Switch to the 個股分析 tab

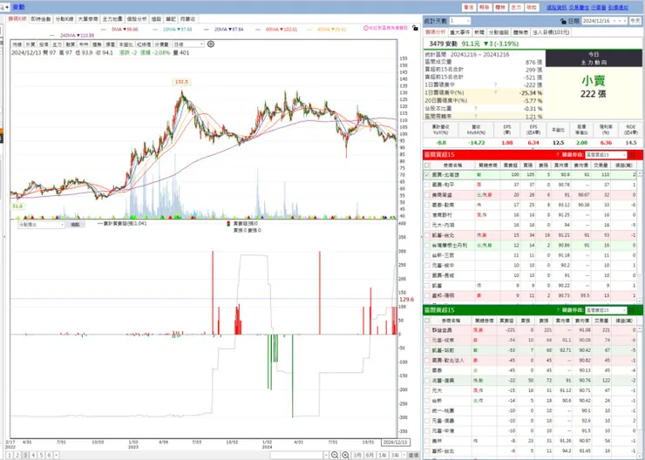pos(137,19)
